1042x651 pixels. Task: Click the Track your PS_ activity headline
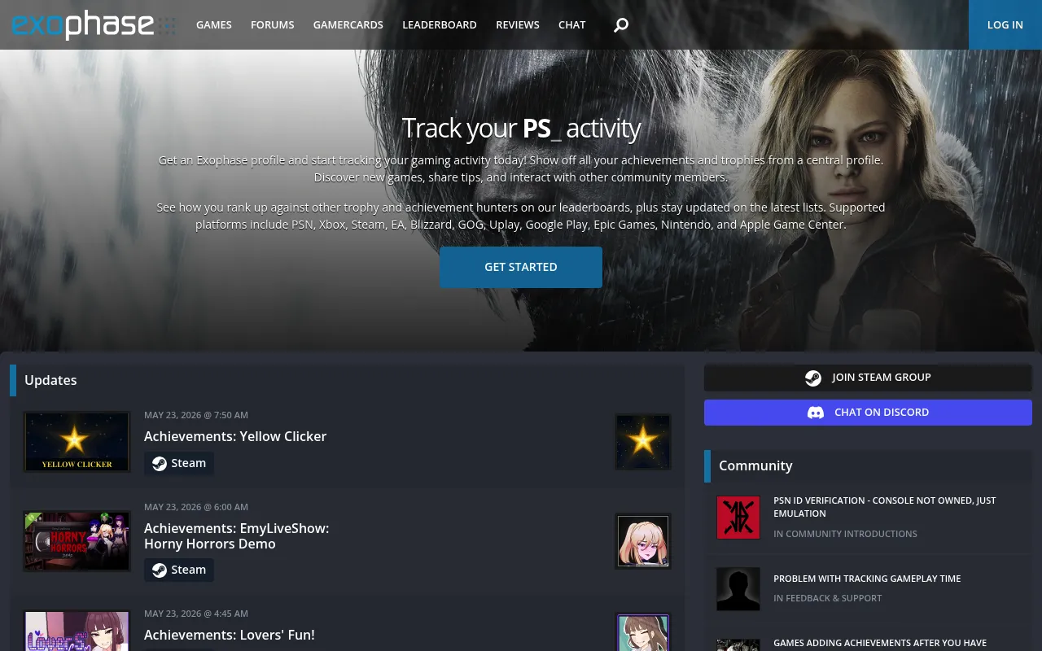click(521, 129)
